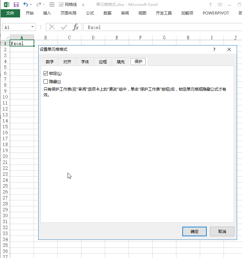
Task: Click the formula bar input showing Excel
Action: coord(162,27)
